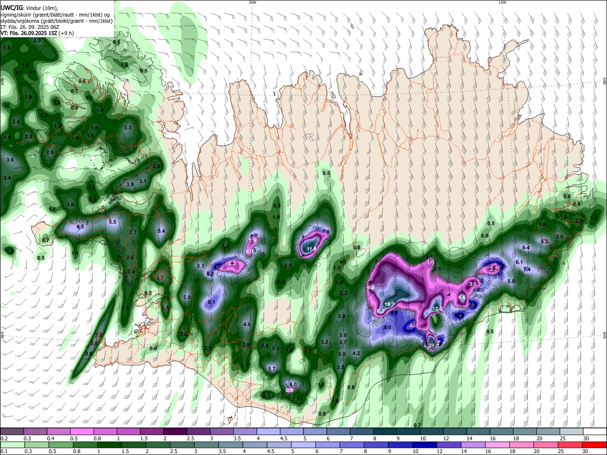Click the lavender swatch labeled 14 in lower legend row
The width and height of the screenshot is (607, 455).
472,445
